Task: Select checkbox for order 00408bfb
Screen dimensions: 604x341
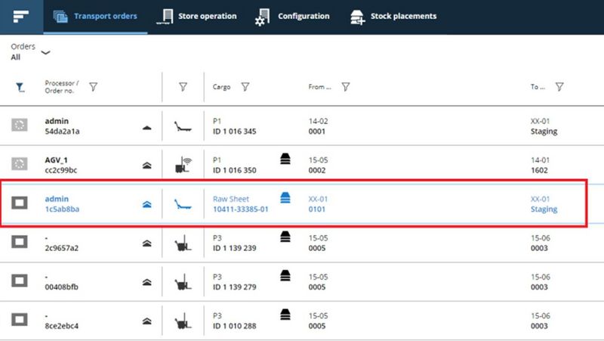Action: click(x=20, y=281)
